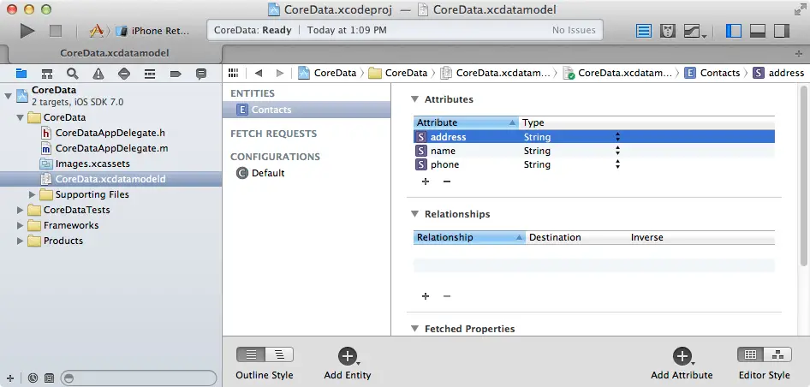Select the Standard editor button
The height and width of the screenshot is (387, 810).
(x=645, y=31)
